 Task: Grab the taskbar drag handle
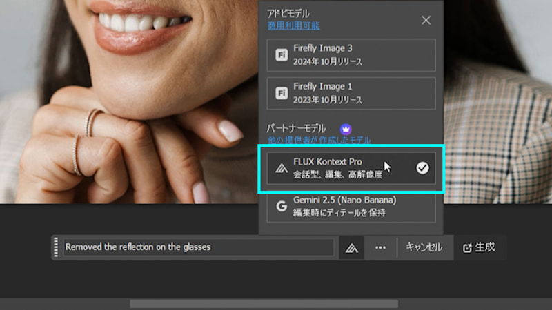coord(56,247)
